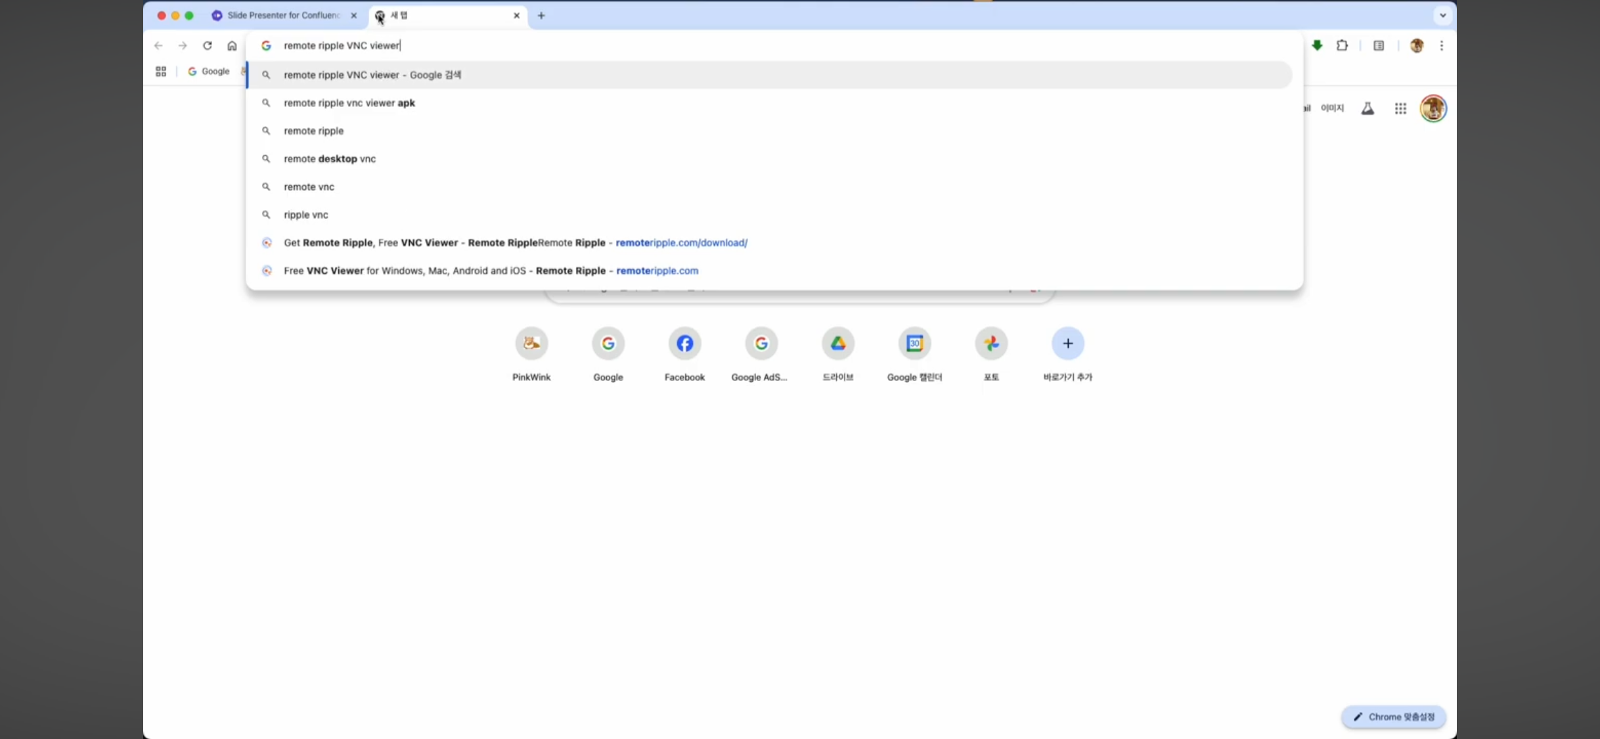Switch to Slide Presenter for Confluence tab
The width and height of the screenshot is (1600, 739).
coord(282,15)
